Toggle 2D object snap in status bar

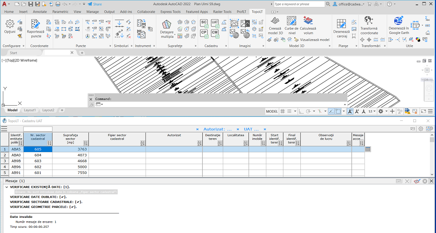point(338,111)
